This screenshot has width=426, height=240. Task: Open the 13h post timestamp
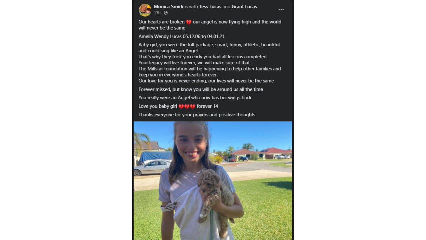157,13
